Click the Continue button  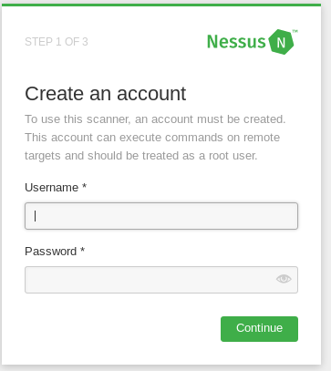point(259,329)
